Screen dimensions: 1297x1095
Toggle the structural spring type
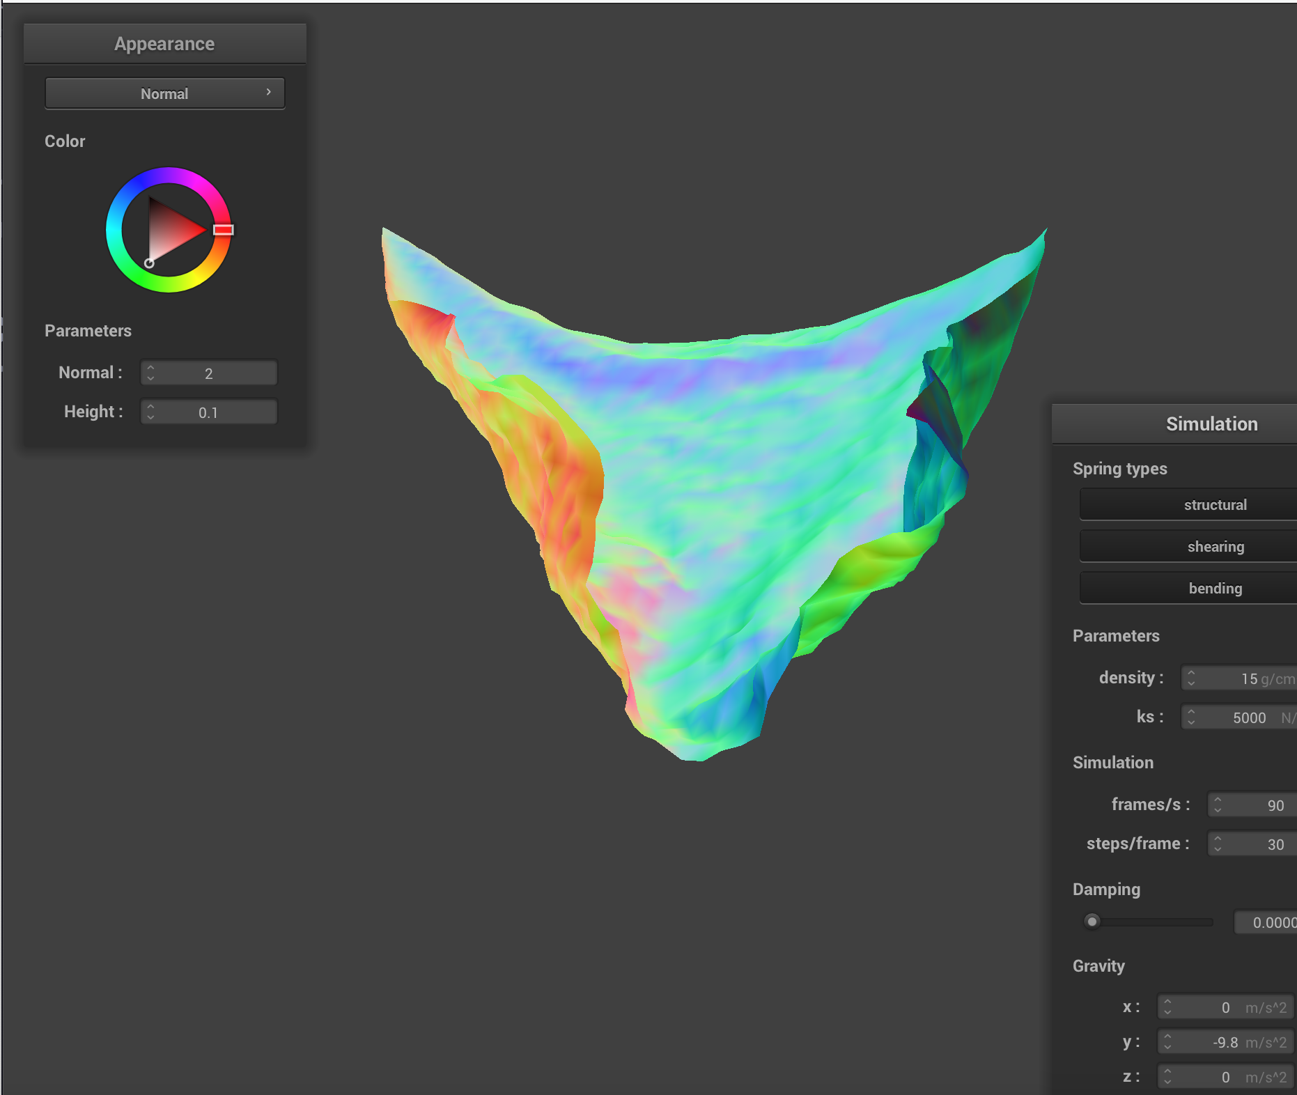(x=1188, y=504)
